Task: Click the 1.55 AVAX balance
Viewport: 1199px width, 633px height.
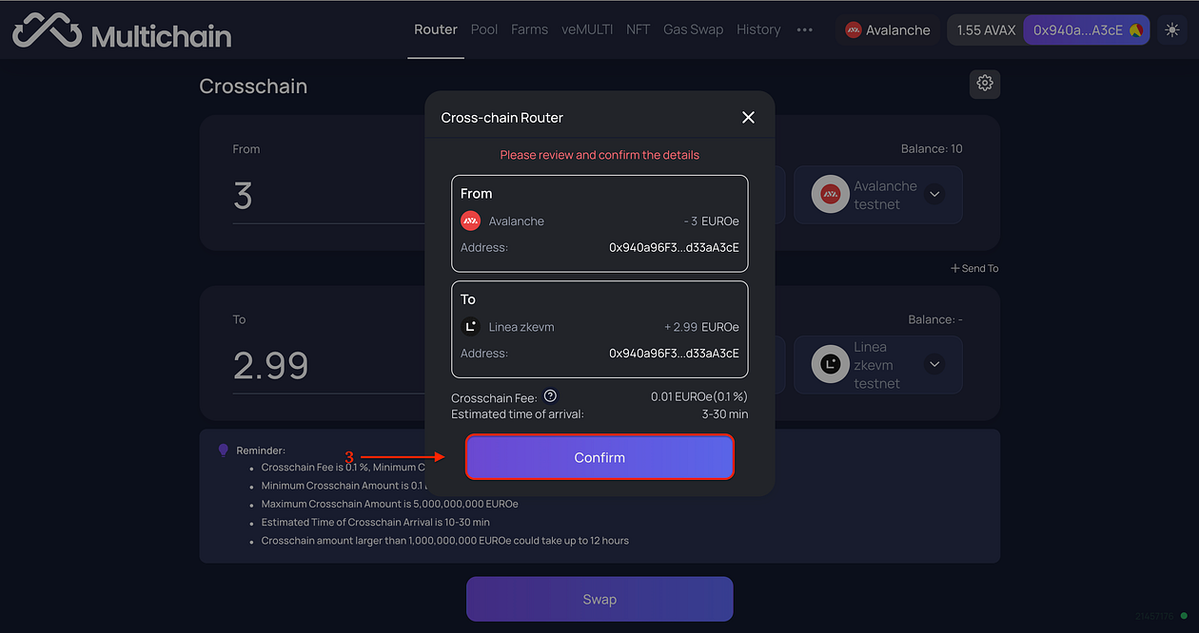Action: (988, 30)
